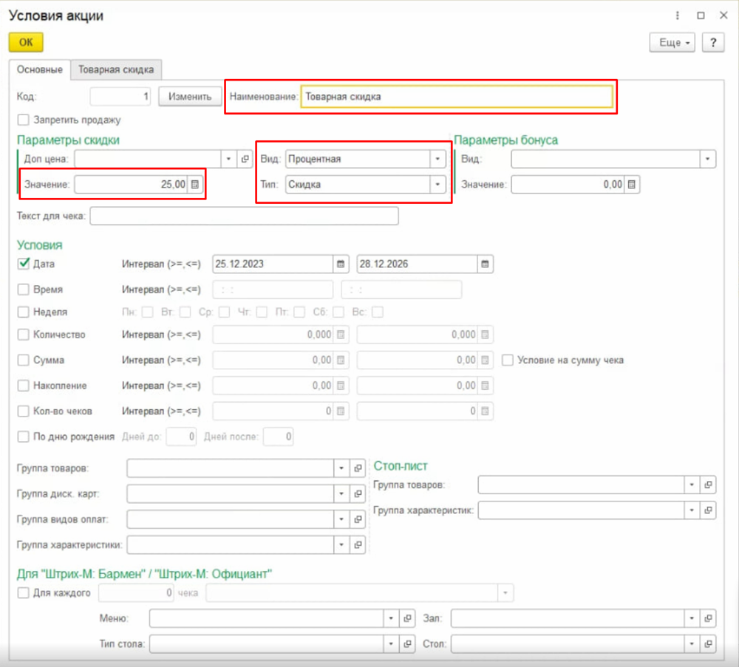Uncheck the Дата condition checkbox
The width and height of the screenshot is (739, 667).
[x=23, y=264]
